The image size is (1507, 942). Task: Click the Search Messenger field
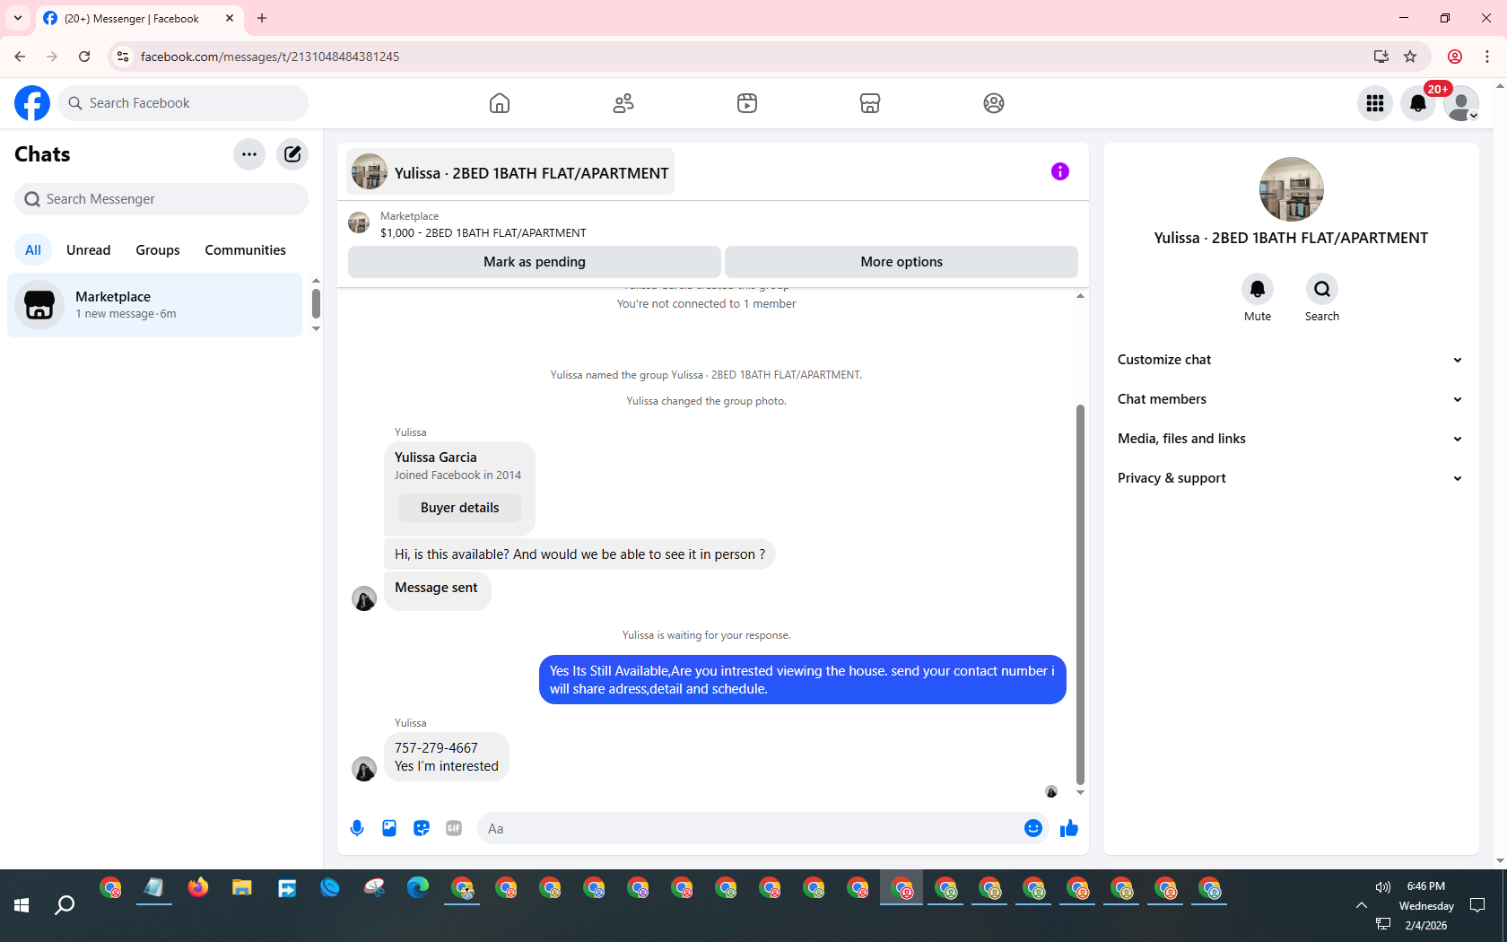point(161,199)
